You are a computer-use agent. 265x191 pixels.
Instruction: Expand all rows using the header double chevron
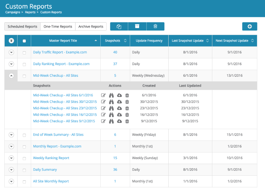[x=11, y=41]
